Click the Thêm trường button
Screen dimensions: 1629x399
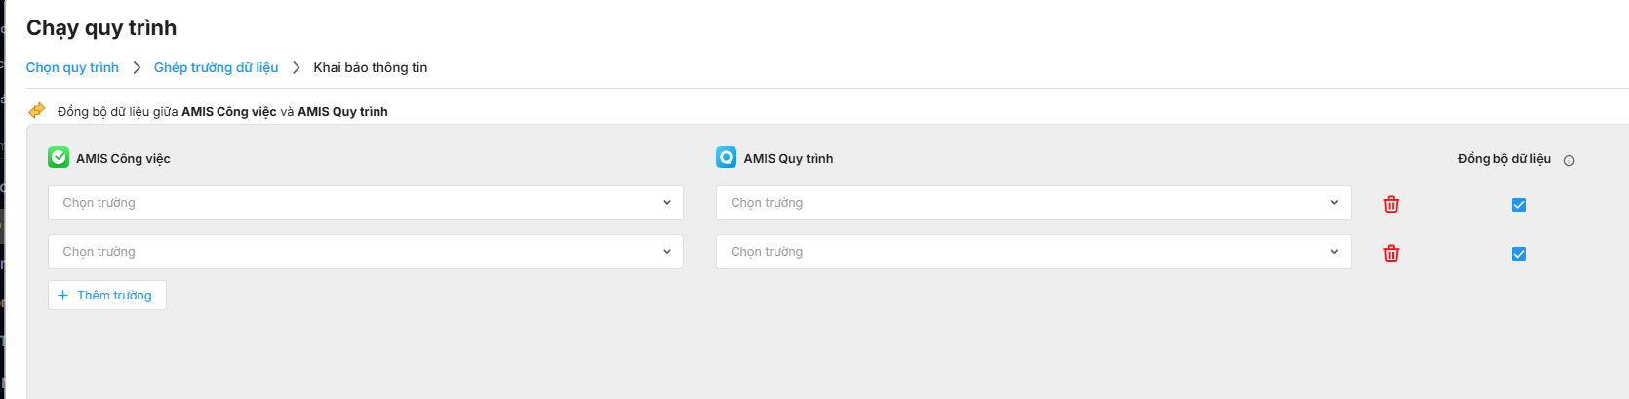point(106,296)
